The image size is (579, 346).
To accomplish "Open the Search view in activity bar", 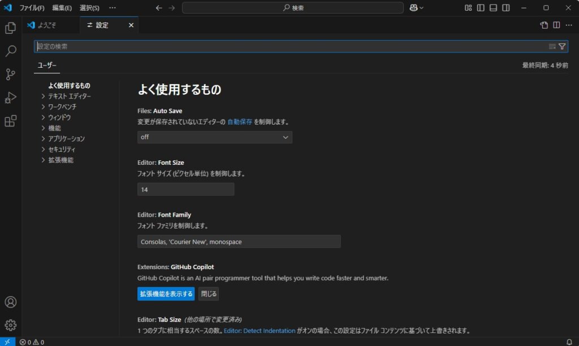I will pos(10,51).
